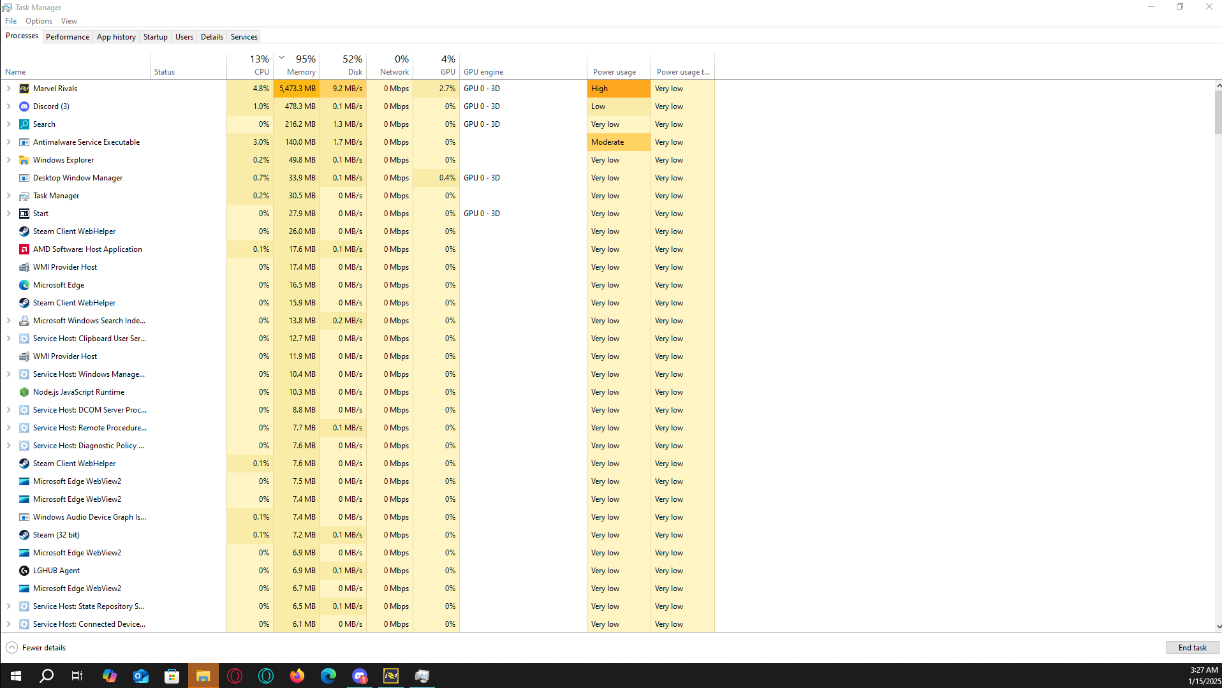Viewport: 1222px width, 688px height.
Task: Open Microsoft Store from the taskbar
Action: tap(172, 676)
